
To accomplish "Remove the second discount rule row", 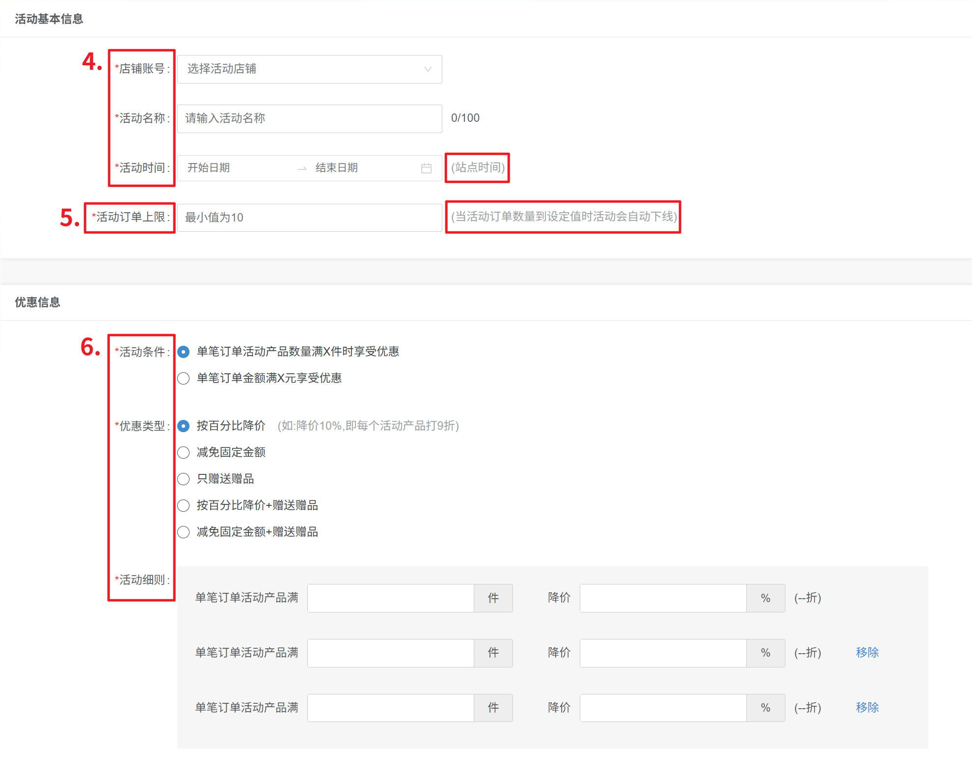I will pos(867,653).
